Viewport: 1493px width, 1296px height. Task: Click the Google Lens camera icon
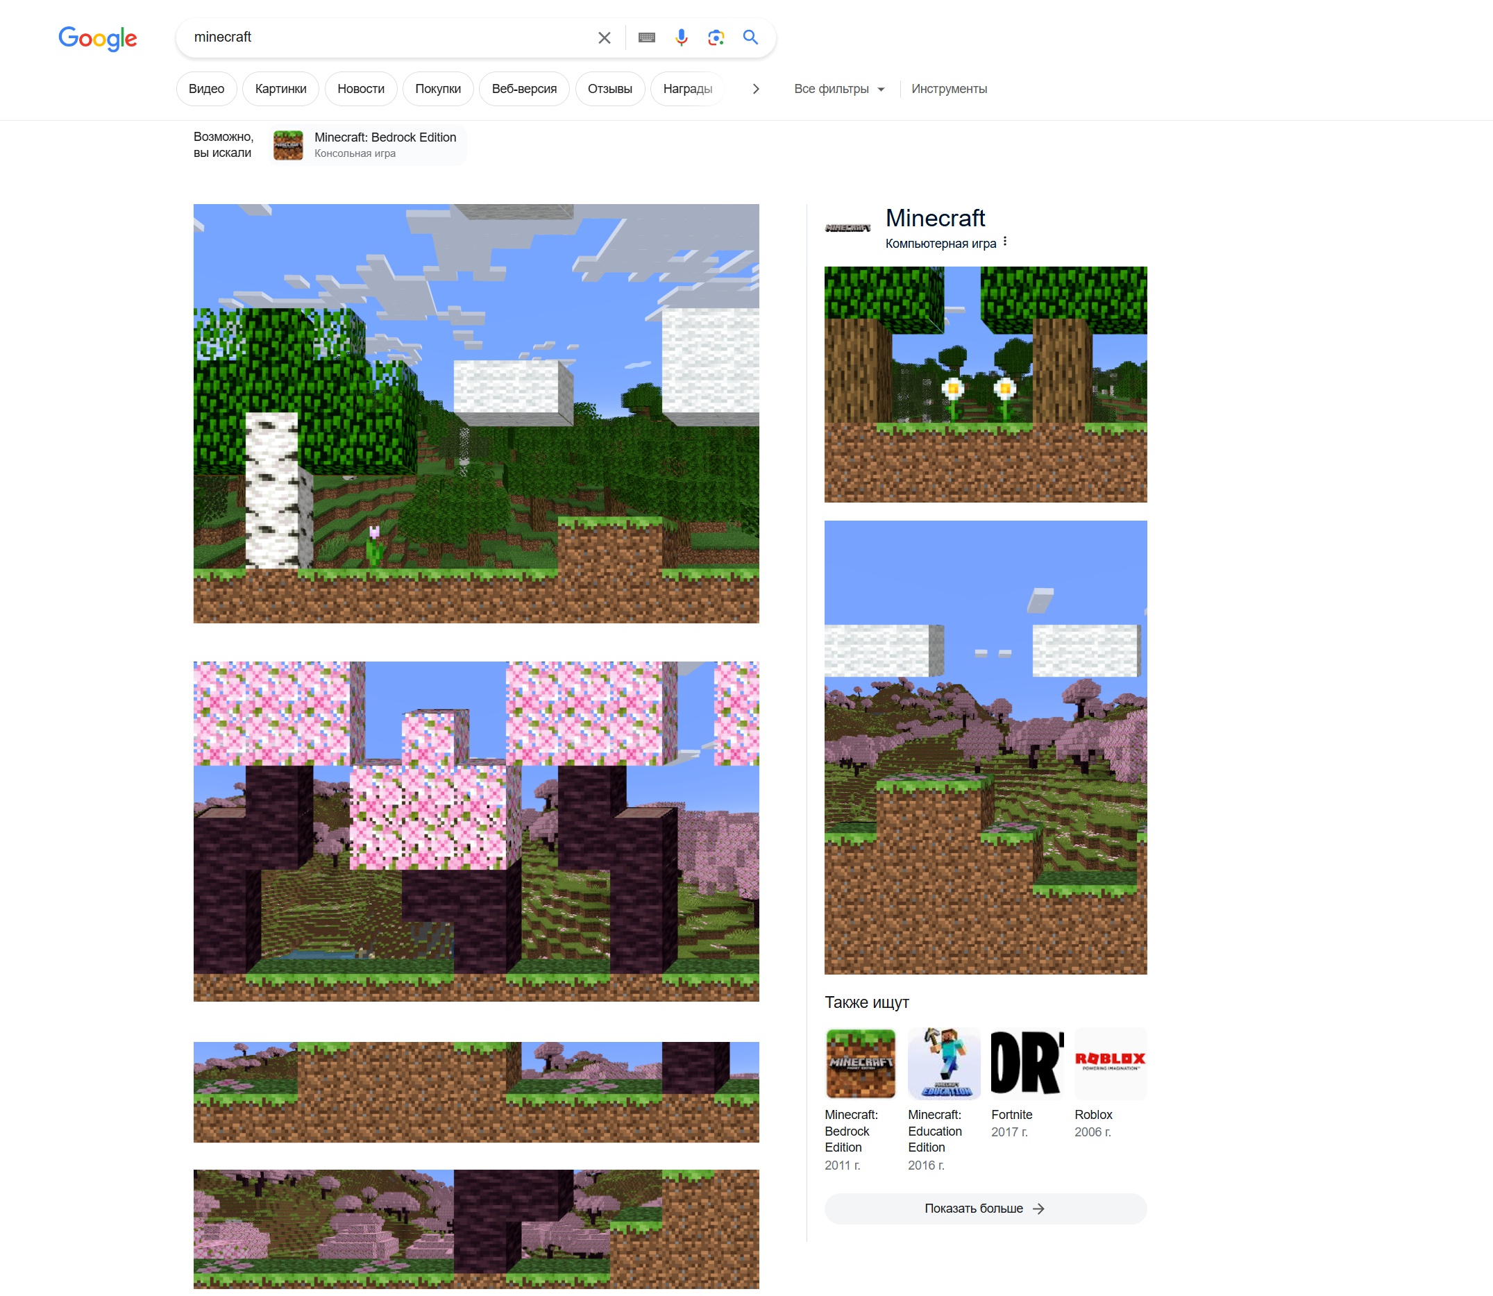point(716,37)
